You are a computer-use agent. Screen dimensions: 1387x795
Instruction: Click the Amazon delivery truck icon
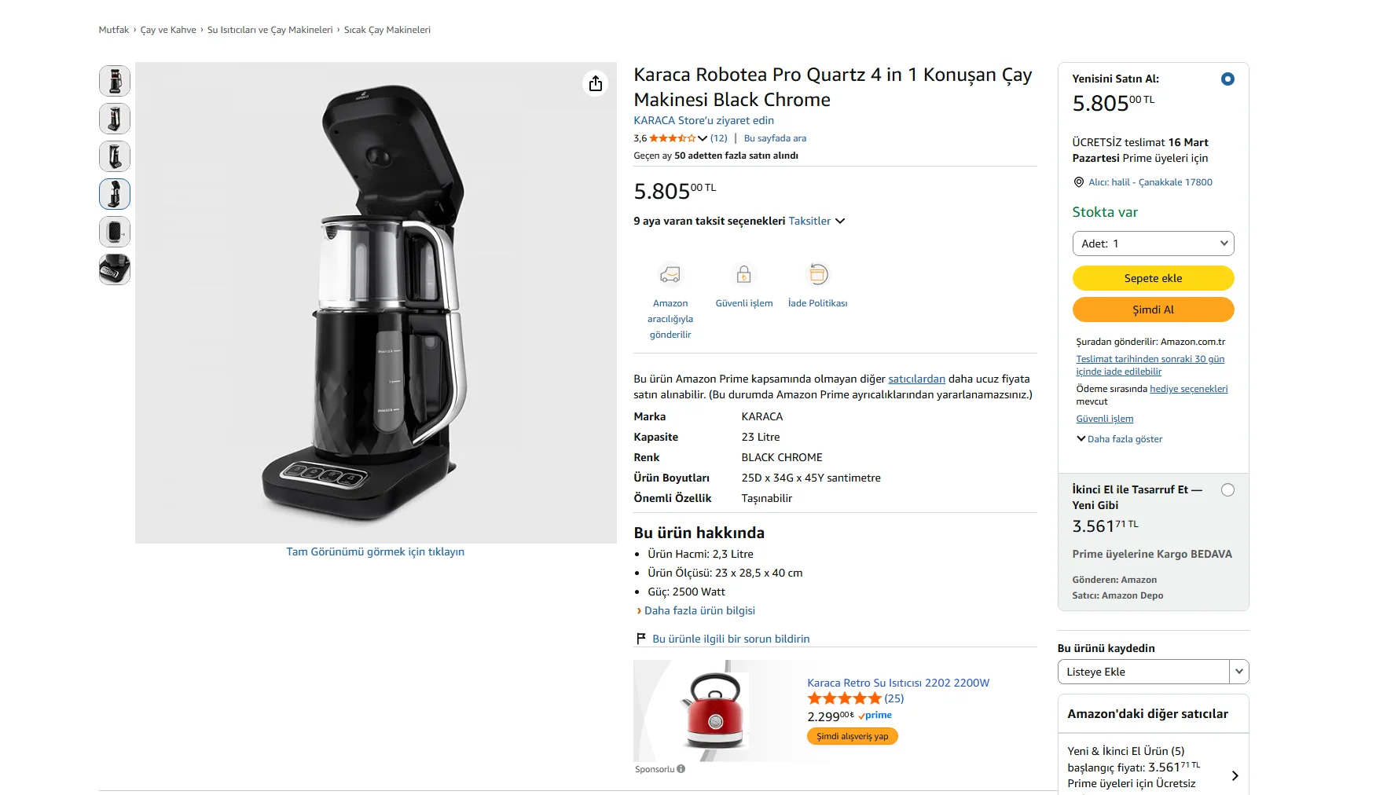pyautogui.click(x=670, y=274)
